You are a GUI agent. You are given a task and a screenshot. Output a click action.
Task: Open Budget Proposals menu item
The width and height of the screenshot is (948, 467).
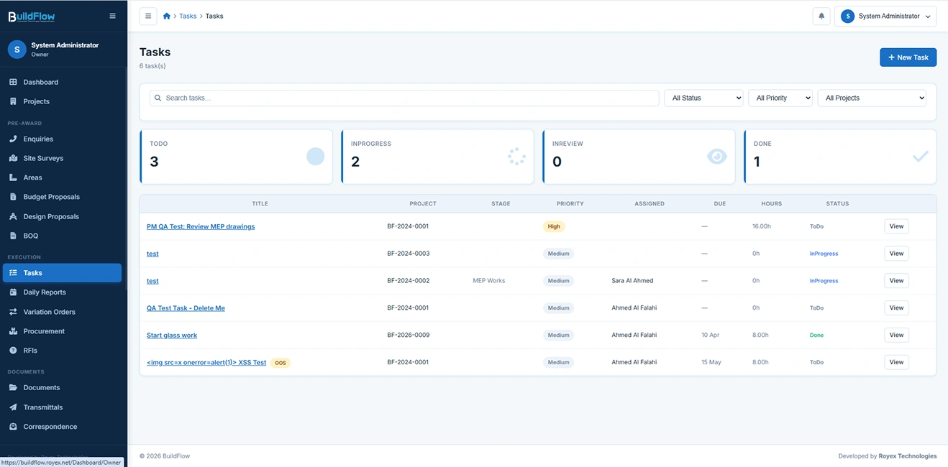(51, 197)
